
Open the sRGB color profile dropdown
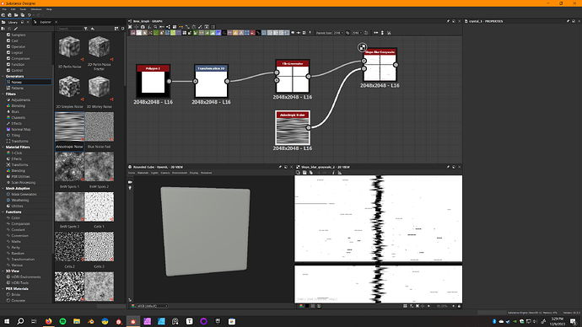(x=153, y=306)
